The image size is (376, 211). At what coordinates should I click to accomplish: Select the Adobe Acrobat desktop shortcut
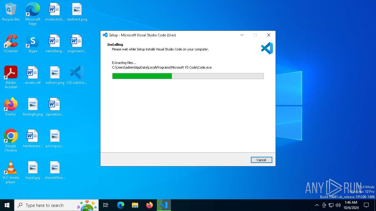pos(11,77)
